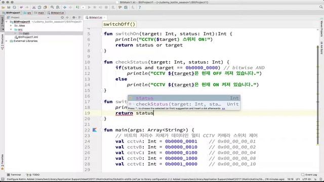Screen dimensions: 324x182
Task: Toggle the Project tool window side tab
Action: point(2,23)
